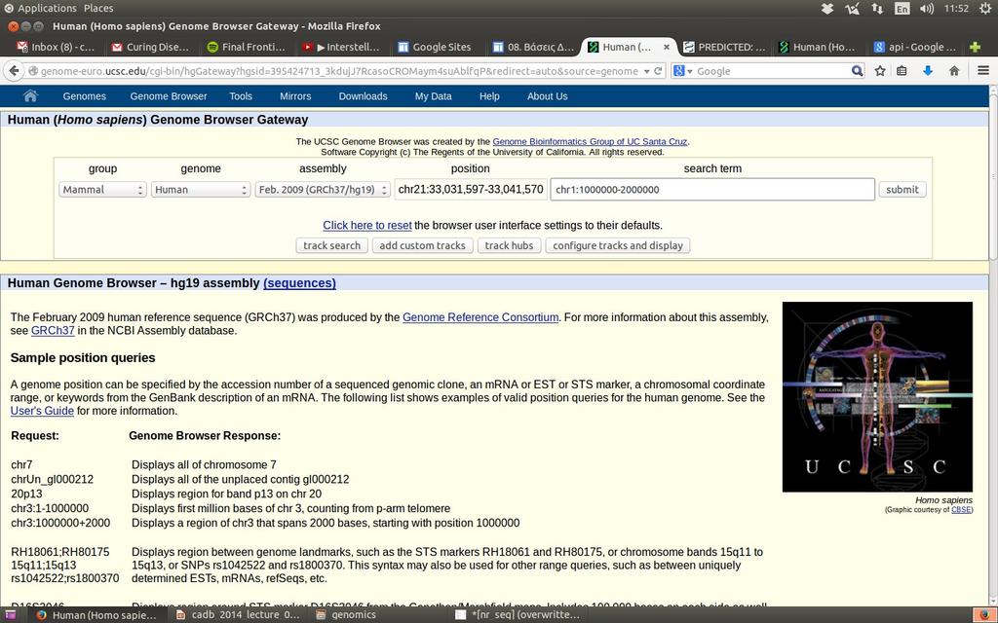998x623 pixels.
Task: Open the Firefox hamburger menu
Action: (x=982, y=71)
